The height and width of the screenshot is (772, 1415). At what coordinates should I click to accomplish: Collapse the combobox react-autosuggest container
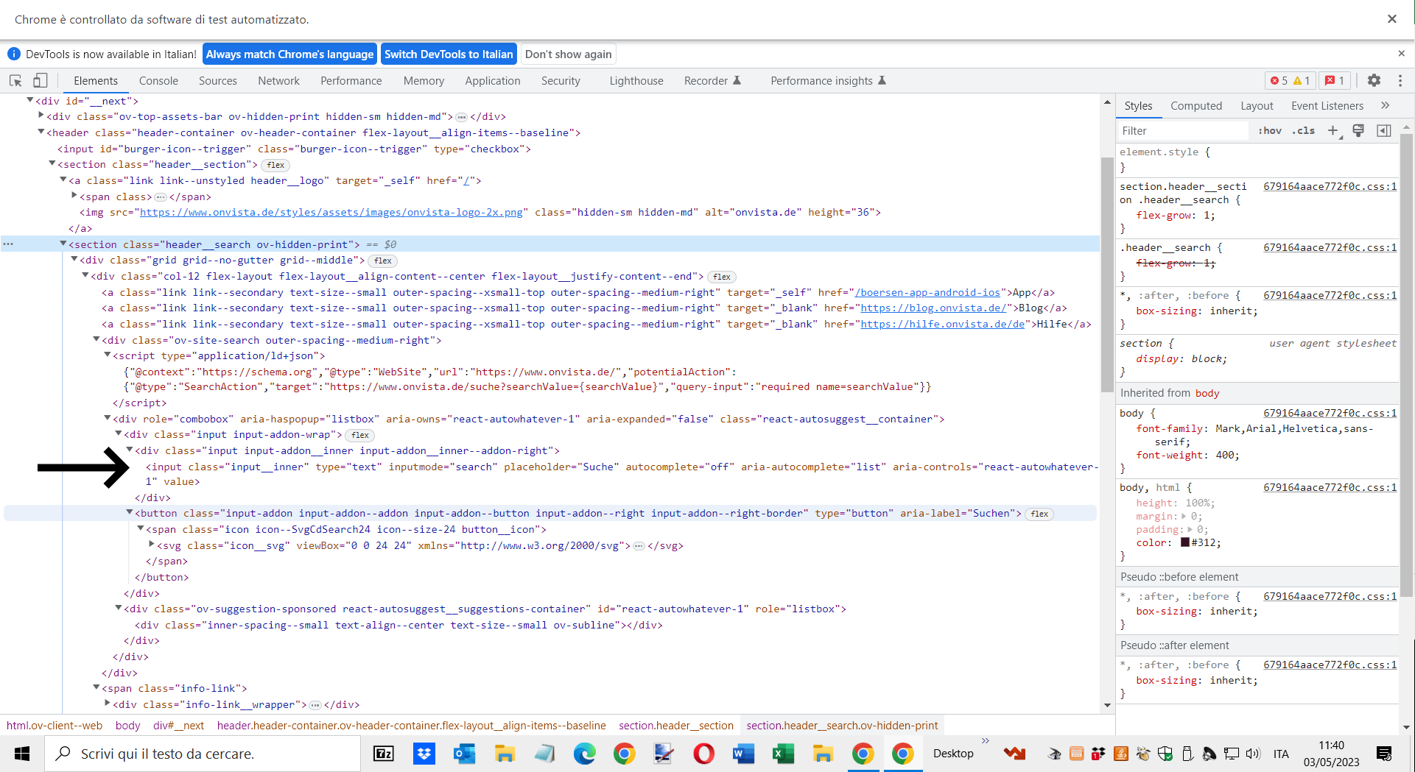108,418
